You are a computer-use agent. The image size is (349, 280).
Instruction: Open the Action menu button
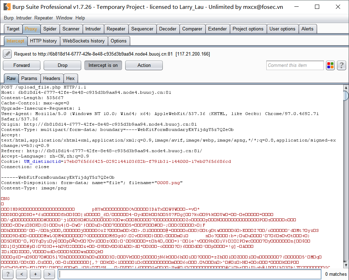pyautogui.click(x=144, y=65)
